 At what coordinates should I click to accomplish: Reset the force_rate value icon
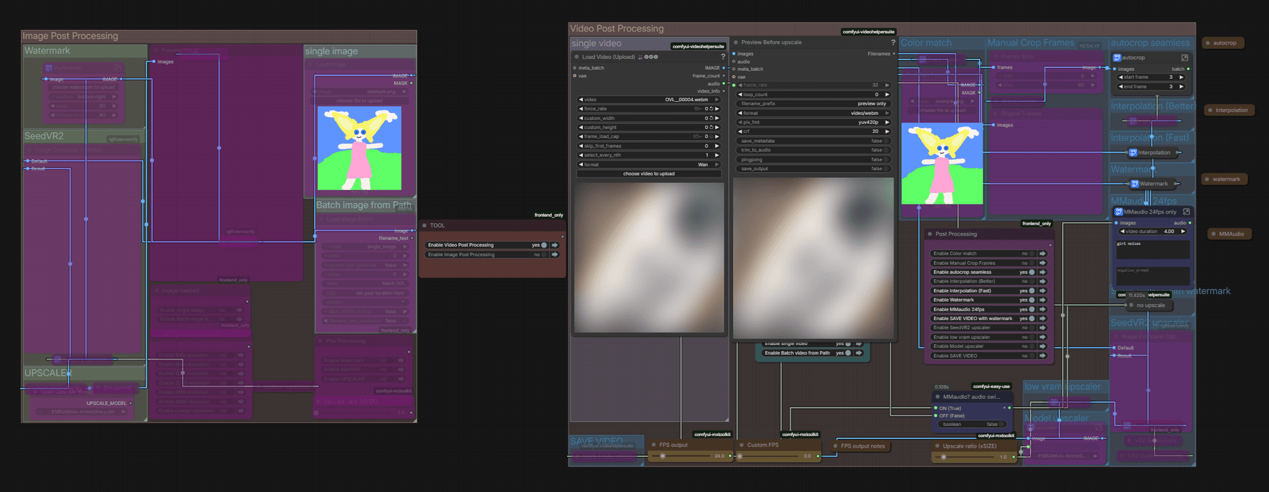tap(711, 109)
